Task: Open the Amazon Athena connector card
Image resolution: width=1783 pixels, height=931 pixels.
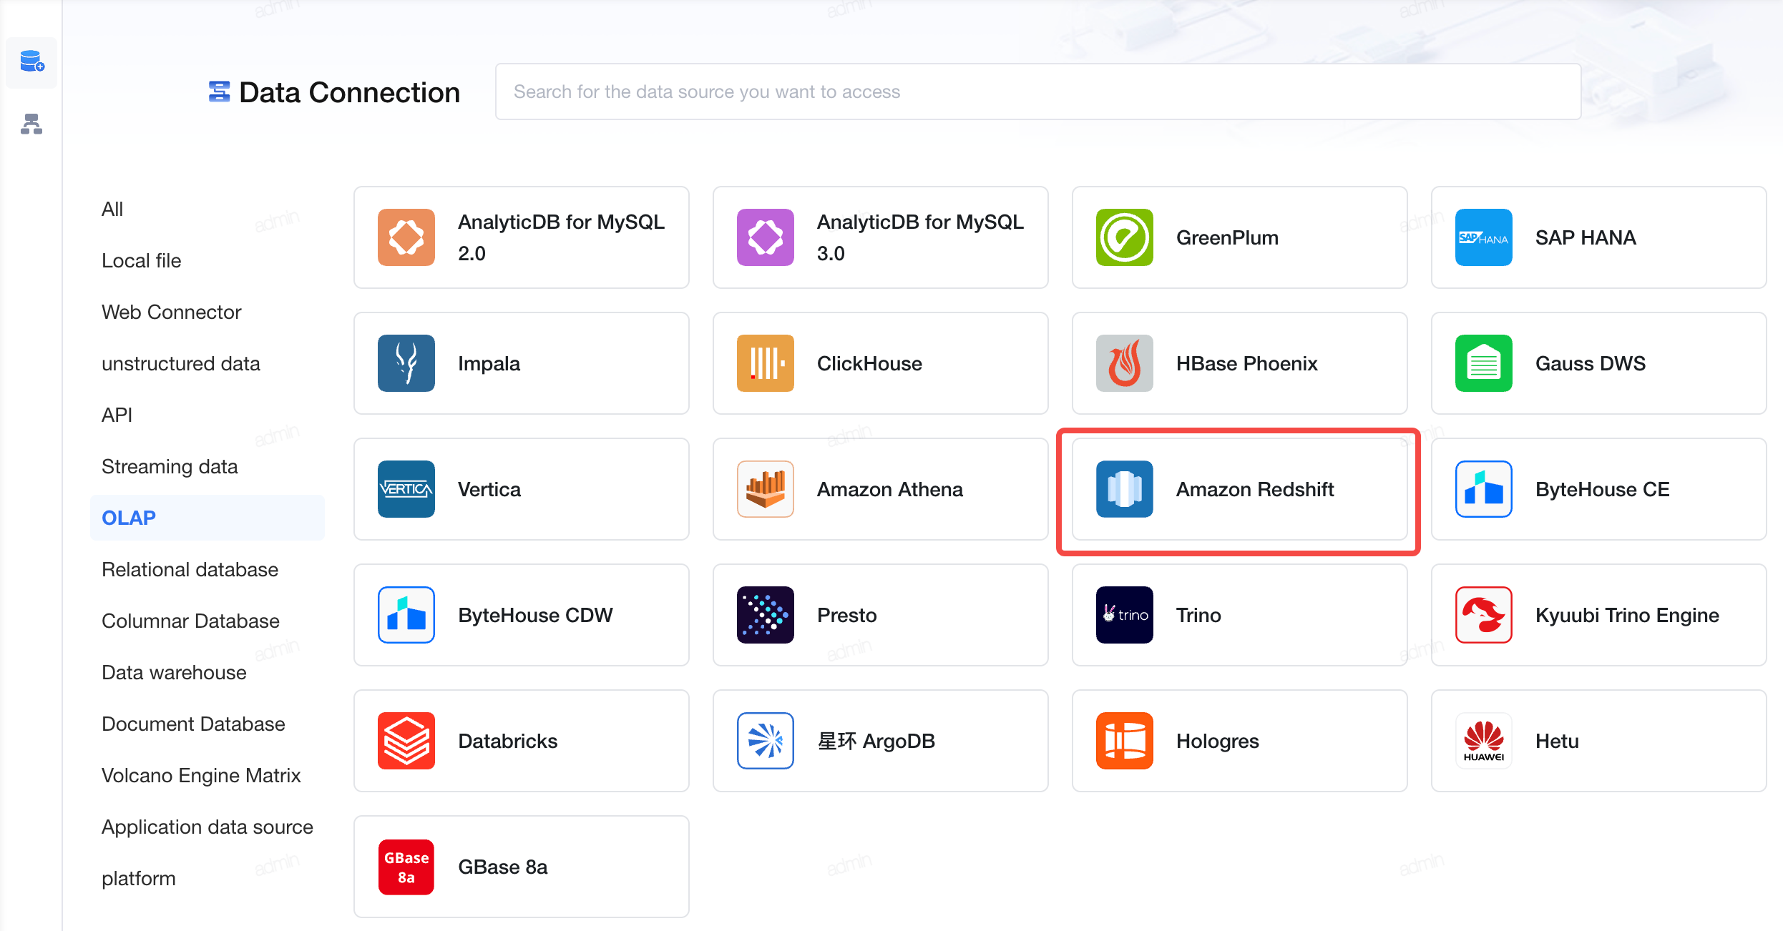Action: pos(880,489)
